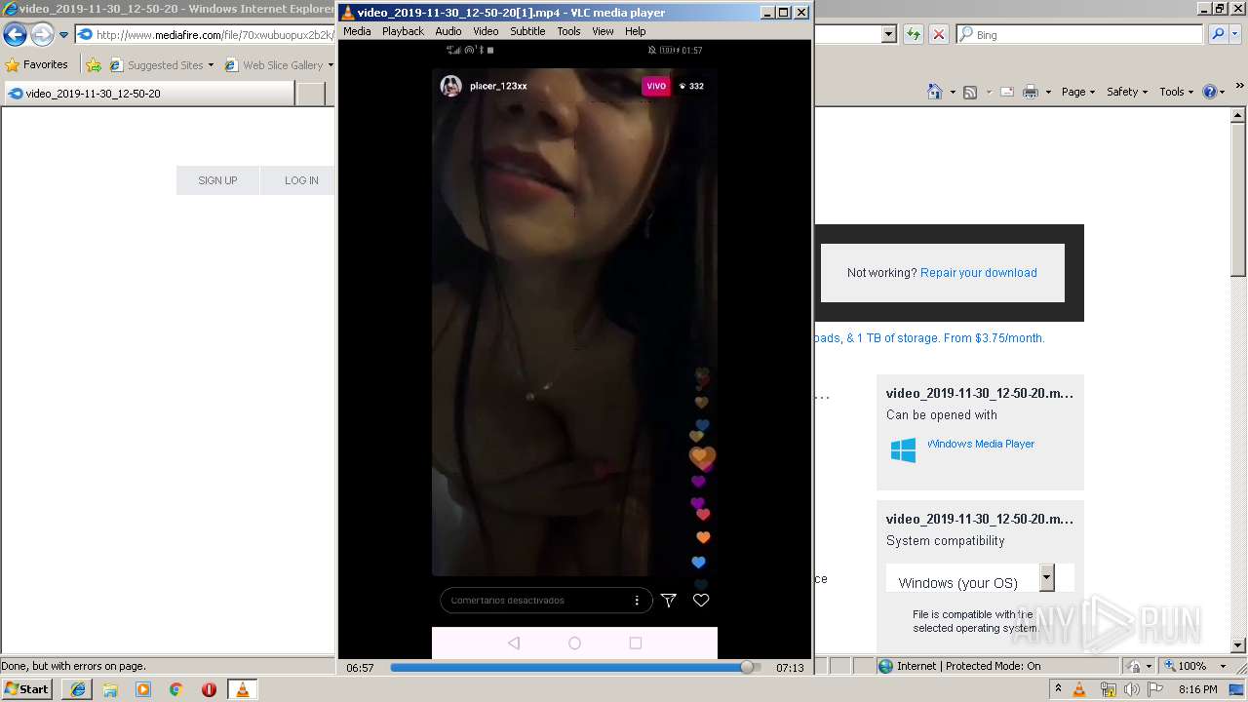The image size is (1248, 702).
Task: Click the heart like icon in video
Action: 701,601
